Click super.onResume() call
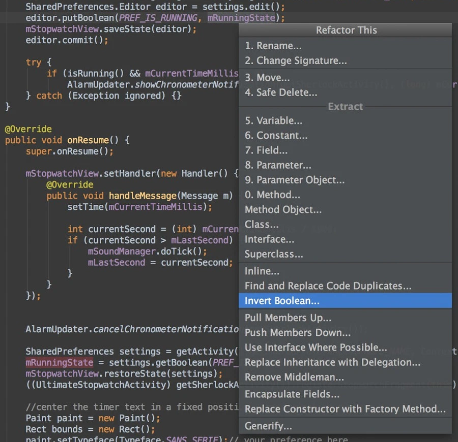 70,151
